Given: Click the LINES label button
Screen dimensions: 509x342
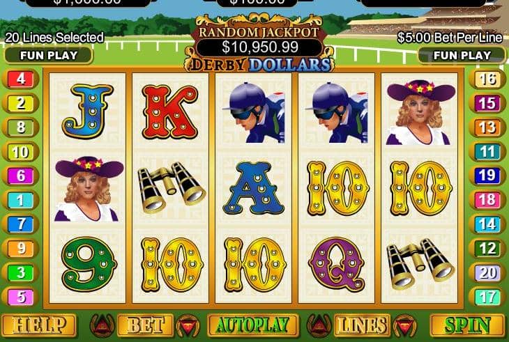Looking at the screenshot, I should point(362,325).
